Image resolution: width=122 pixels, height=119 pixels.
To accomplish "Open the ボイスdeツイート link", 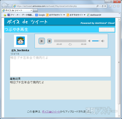I will [x=51, y=112].
